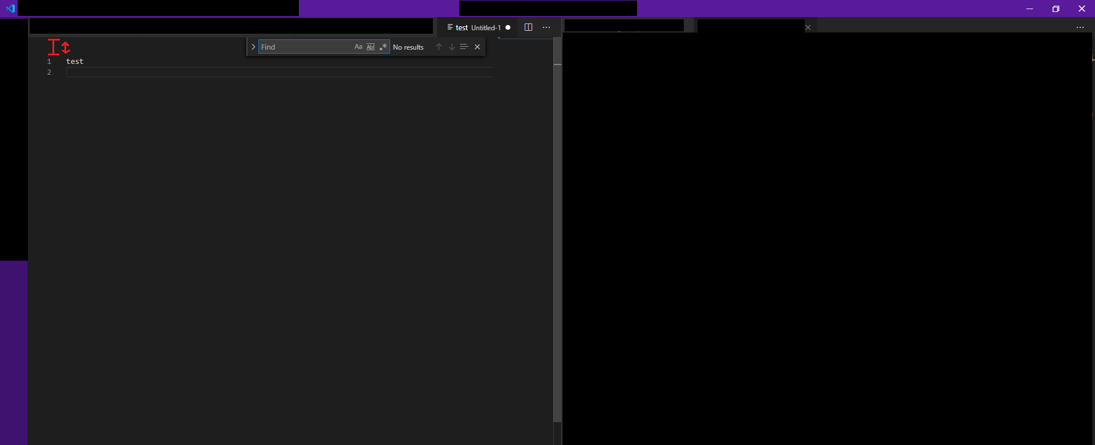Click line number 1 in the gutter
1095x445 pixels.
click(49, 62)
